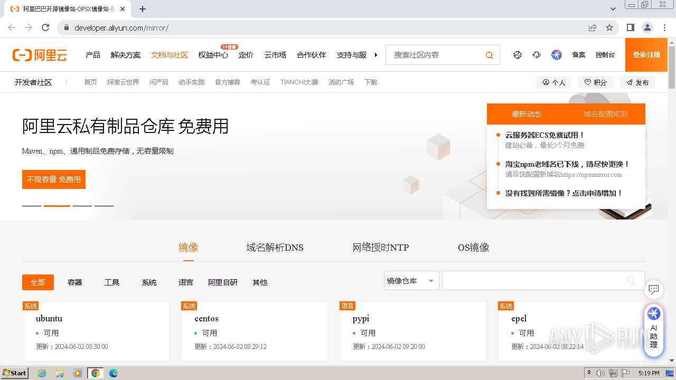Image resolution: width=676 pixels, height=380 pixels.
Task: Open the Chrome three-dot menu
Action: [x=664, y=27]
